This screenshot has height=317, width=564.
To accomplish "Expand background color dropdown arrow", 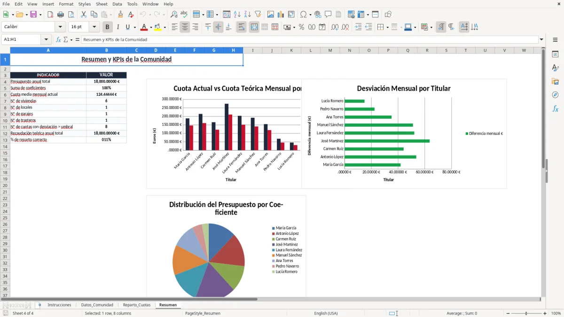I will click(164, 27).
